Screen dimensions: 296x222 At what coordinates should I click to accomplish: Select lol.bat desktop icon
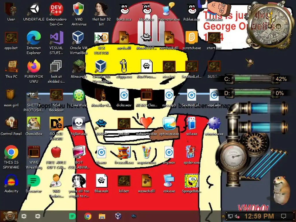(x=124, y=181)
